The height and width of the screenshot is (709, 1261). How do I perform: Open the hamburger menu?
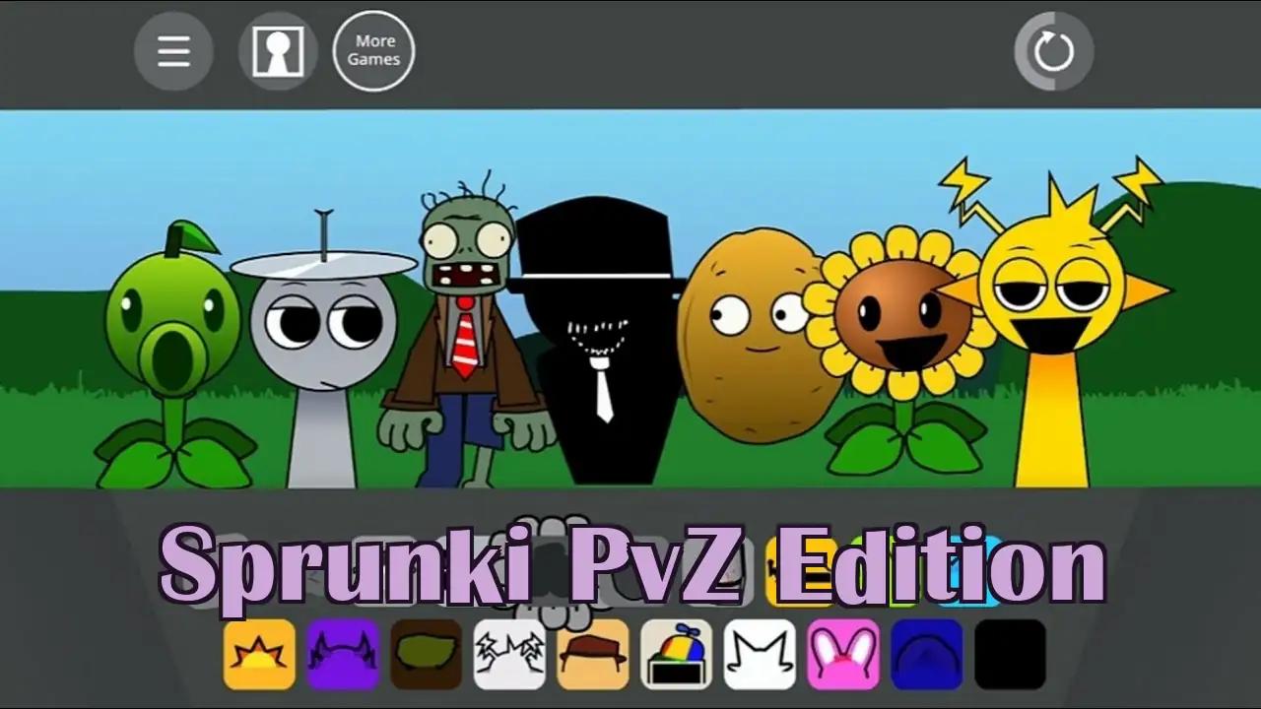click(x=174, y=51)
